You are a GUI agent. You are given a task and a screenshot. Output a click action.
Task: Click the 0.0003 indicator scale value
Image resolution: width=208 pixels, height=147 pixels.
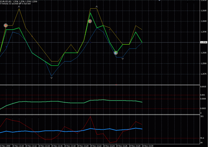click(x=203, y=109)
